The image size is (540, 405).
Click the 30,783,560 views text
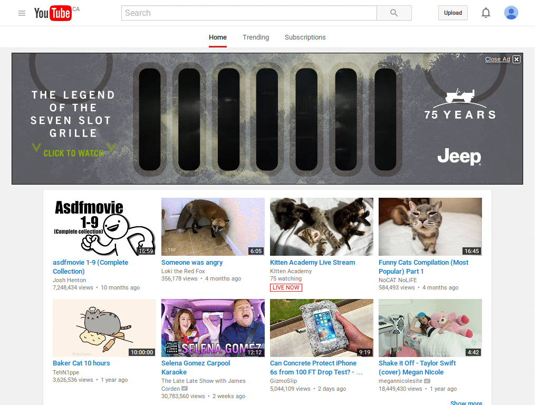click(x=183, y=397)
